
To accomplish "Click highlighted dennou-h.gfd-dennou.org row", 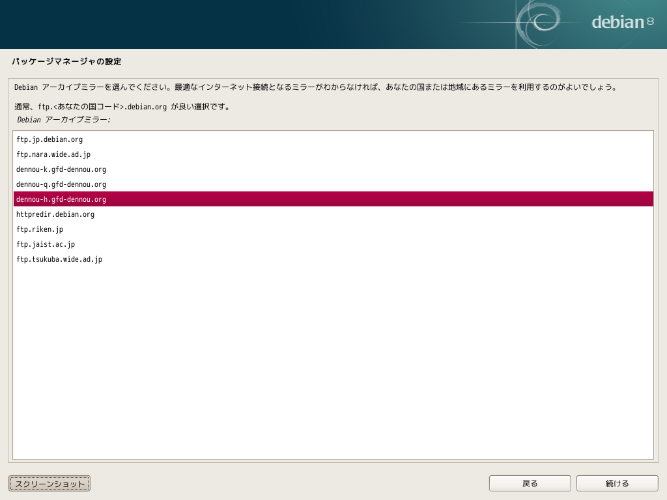I will 333,199.
